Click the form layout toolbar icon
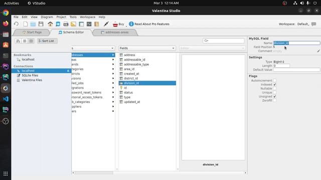The width and height of the screenshot is (321, 180). point(81,24)
